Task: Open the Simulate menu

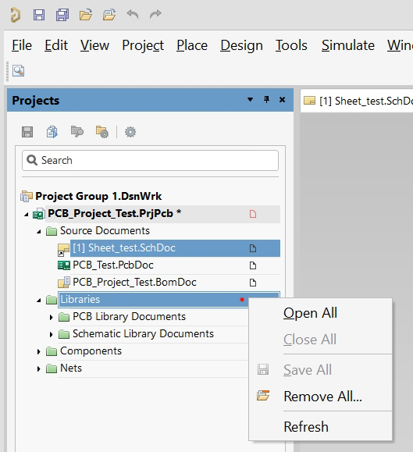Action: [x=348, y=45]
